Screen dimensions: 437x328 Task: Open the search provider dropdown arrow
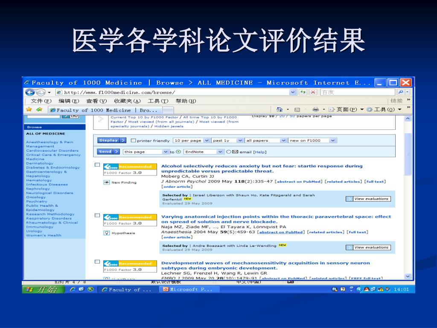click(x=408, y=92)
